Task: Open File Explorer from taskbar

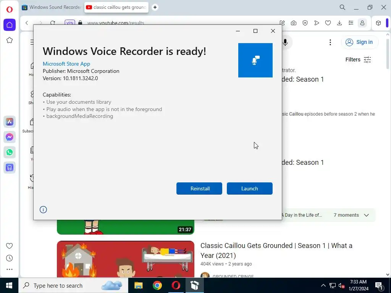Action: click(x=138, y=285)
